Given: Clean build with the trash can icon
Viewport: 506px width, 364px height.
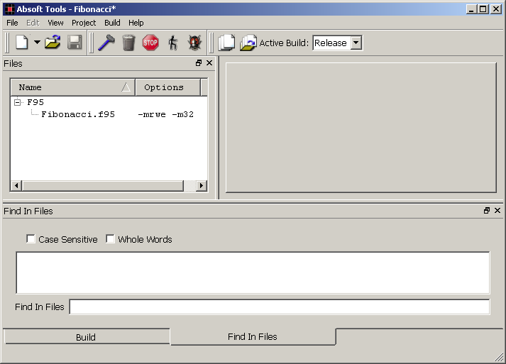Looking at the screenshot, I should coord(128,43).
